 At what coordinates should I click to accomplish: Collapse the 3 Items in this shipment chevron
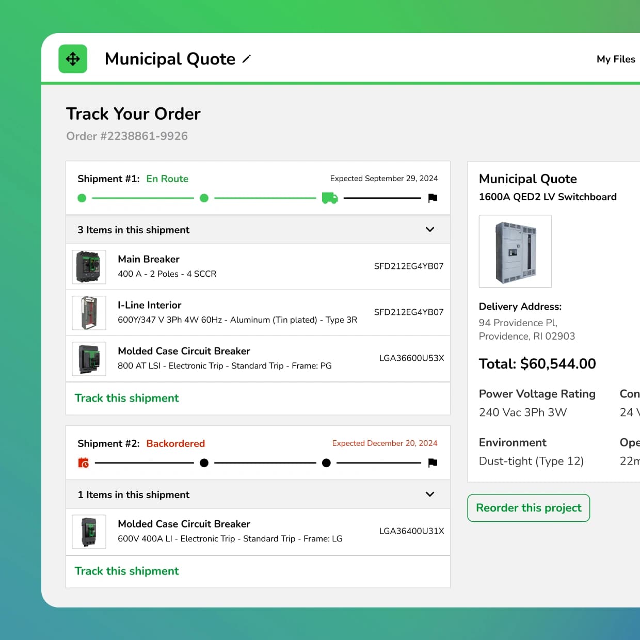tap(430, 229)
